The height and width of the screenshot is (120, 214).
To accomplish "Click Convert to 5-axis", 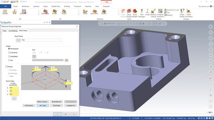I will (172, 10).
